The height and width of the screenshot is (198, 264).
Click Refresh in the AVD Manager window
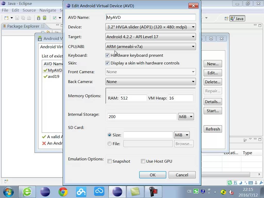[x=213, y=129]
